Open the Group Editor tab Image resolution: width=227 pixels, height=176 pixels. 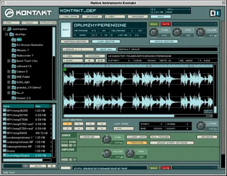pos(164,42)
